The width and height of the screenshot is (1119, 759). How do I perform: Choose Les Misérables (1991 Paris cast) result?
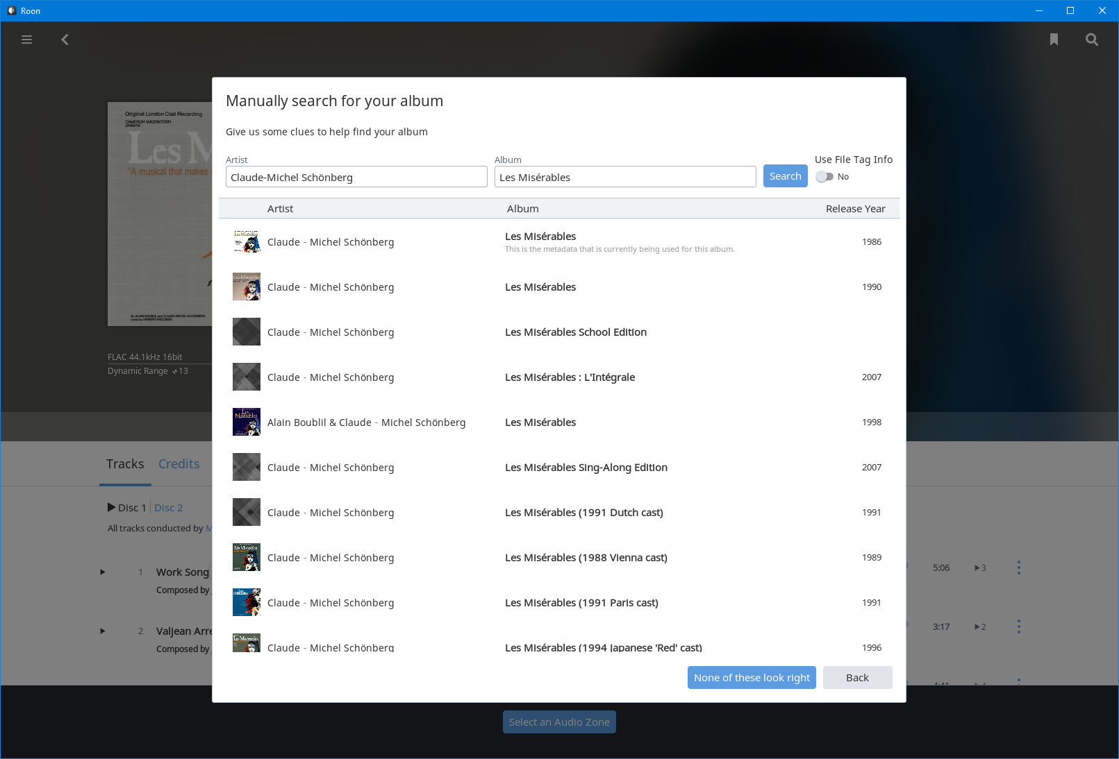[559, 602]
